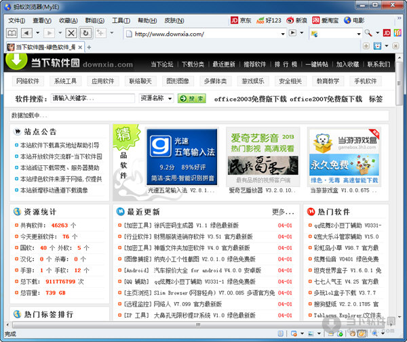Open the 网络软件 category link
Viewport: 407px width, 342px height.
click(x=28, y=81)
